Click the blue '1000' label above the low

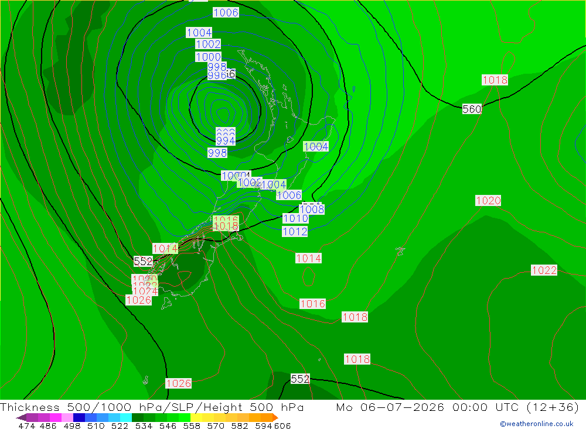(209, 57)
